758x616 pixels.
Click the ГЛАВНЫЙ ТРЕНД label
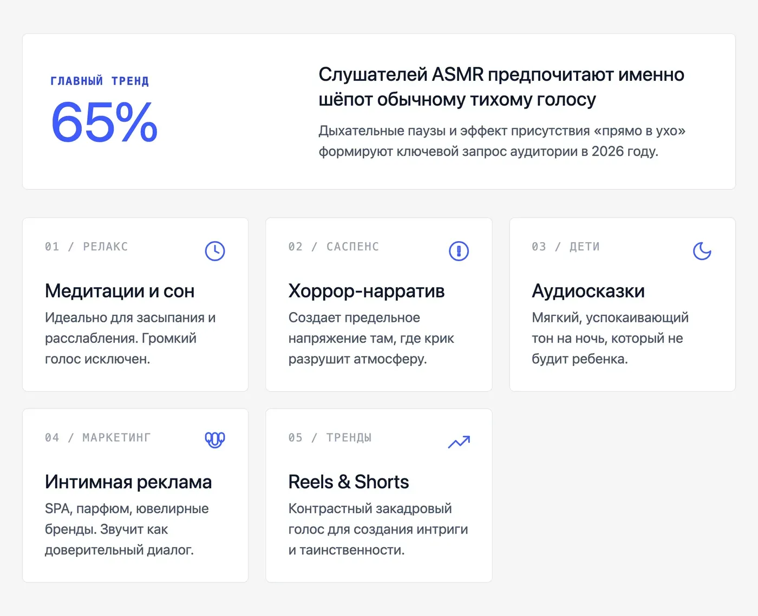[x=100, y=81]
